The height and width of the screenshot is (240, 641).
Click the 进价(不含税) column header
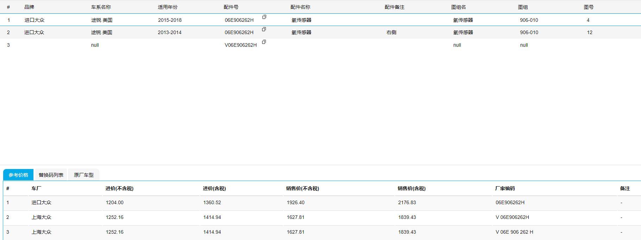(119, 188)
